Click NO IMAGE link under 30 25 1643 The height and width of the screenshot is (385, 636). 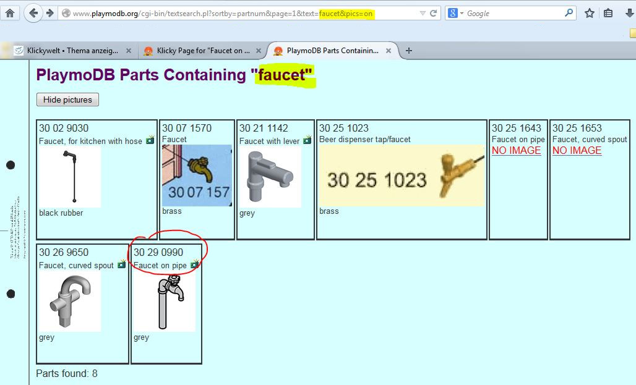[516, 150]
